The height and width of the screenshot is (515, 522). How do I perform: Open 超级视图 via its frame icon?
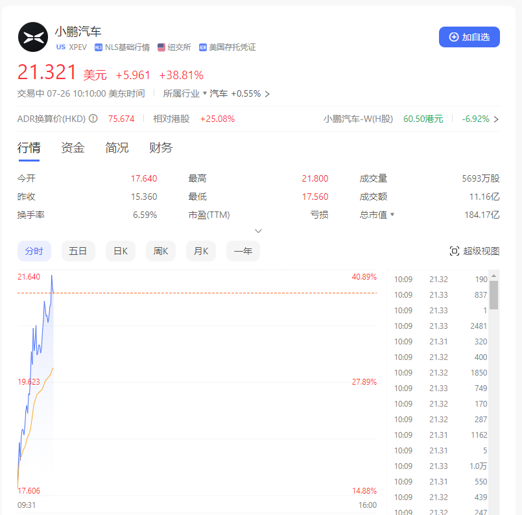(454, 249)
